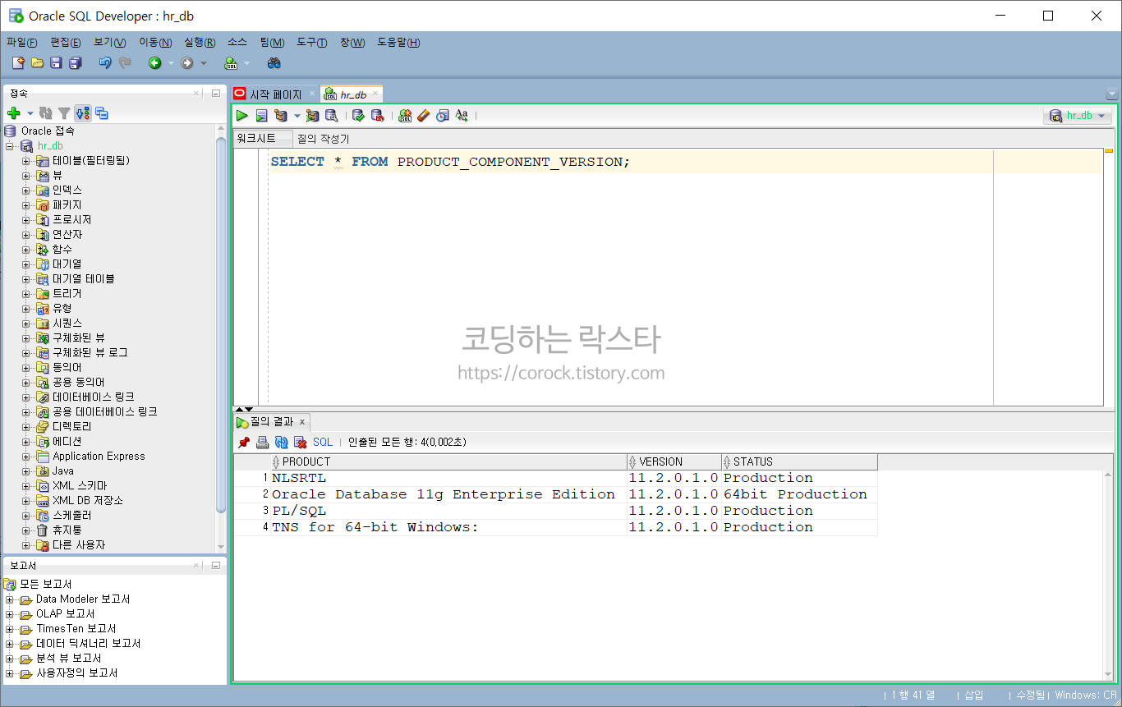Click the Unshared SQL Worksheet icon
The height and width of the screenshot is (707, 1122).
click(x=405, y=116)
